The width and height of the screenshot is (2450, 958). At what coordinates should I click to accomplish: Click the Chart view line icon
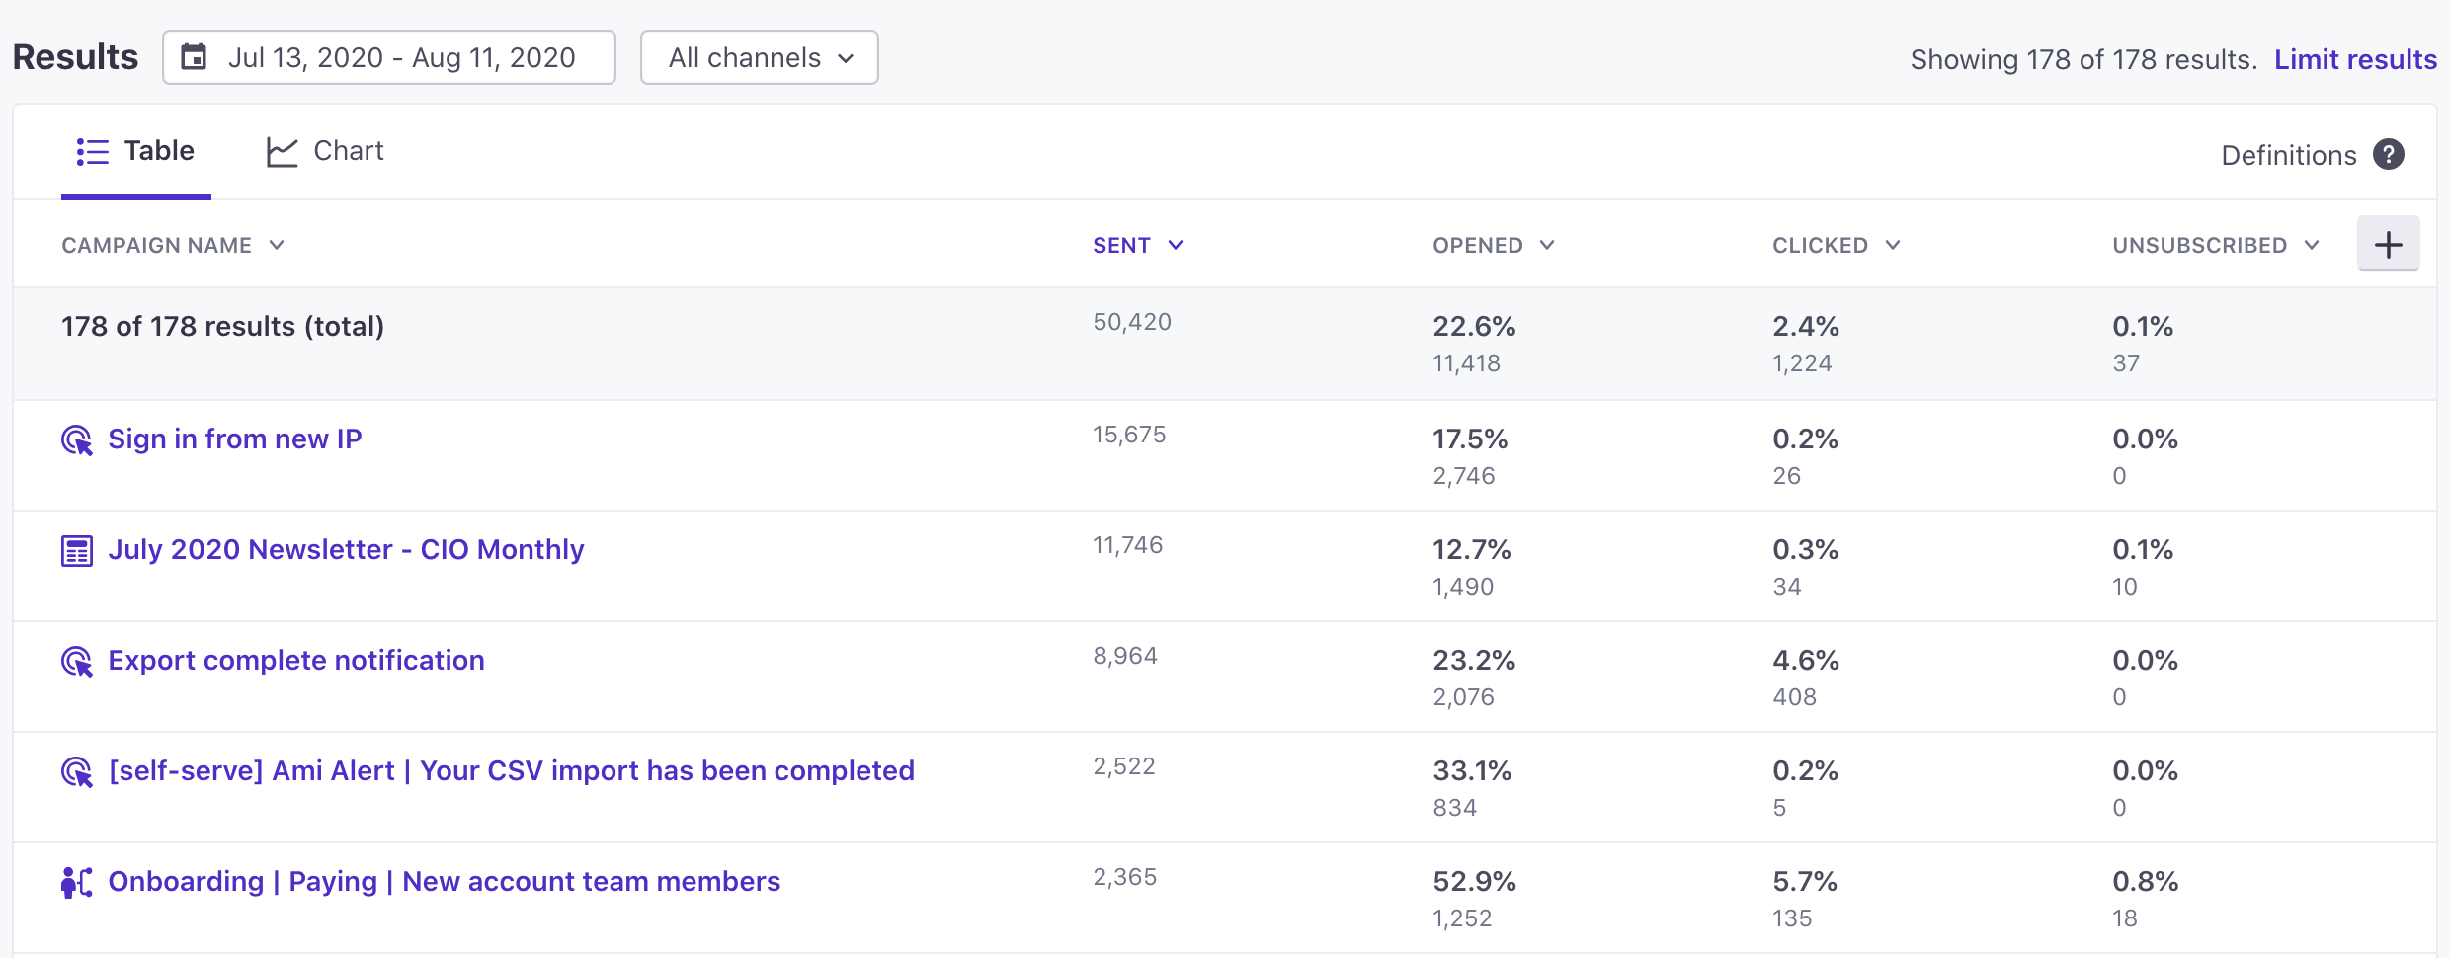click(x=282, y=150)
